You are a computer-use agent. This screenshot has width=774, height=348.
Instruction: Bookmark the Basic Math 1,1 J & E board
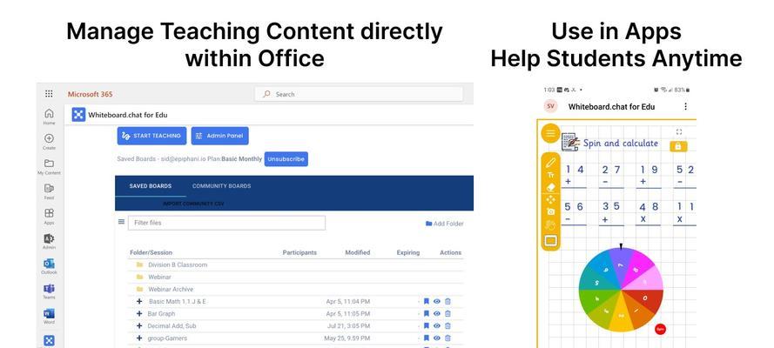tap(426, 301)
